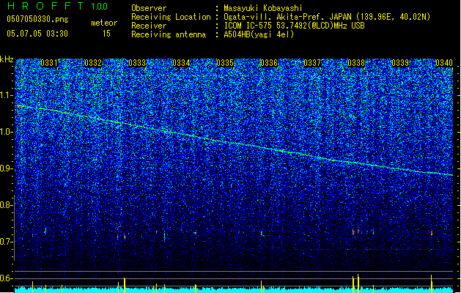Click the Receiver label
Screen dimensions: 461x293
click(149, 26)
